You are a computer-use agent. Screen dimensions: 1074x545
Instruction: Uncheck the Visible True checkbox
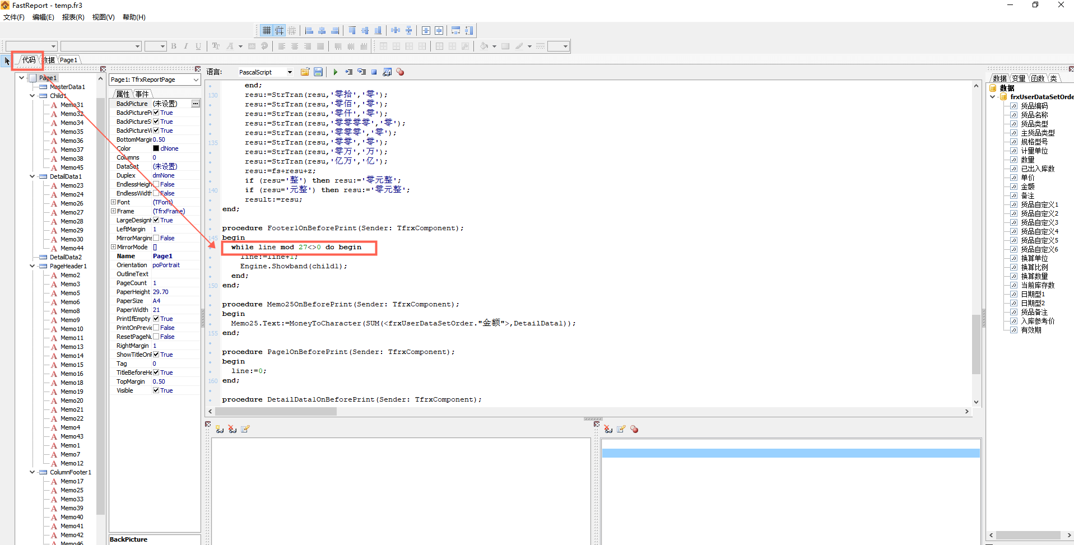tap(156, 390)
